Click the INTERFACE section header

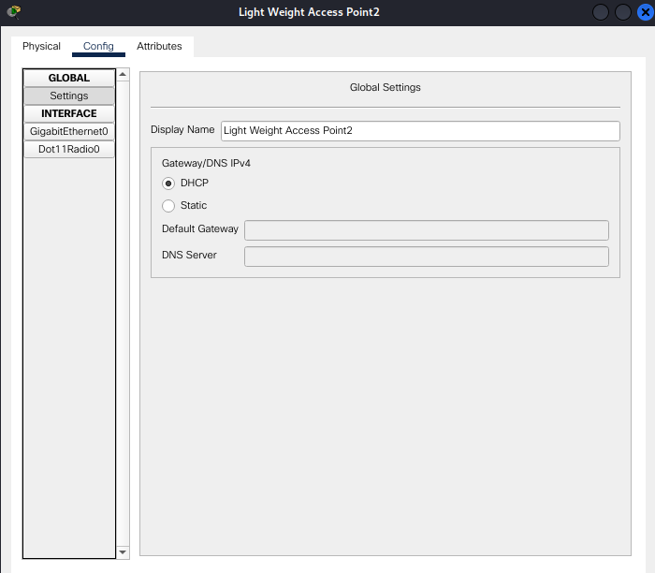(69, 113)
